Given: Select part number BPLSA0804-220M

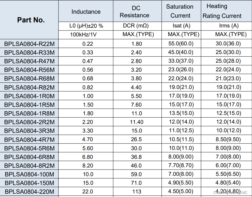Looking at the screenshot, I should 30,192.
